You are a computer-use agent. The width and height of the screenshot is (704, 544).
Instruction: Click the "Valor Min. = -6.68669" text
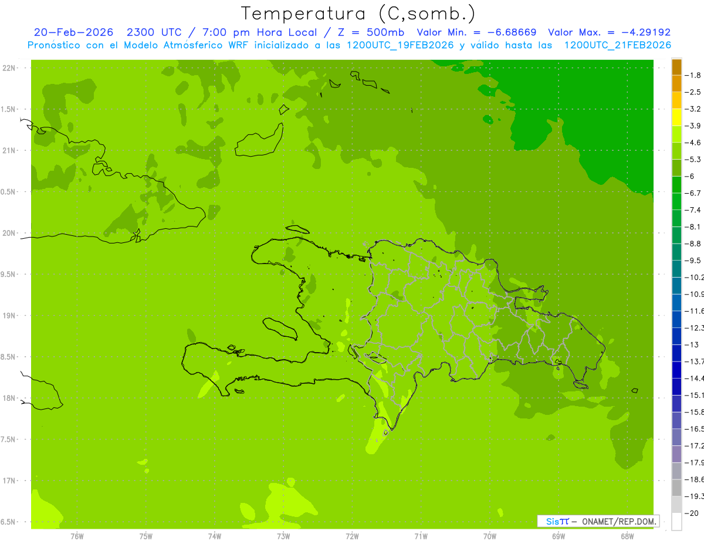476,32
